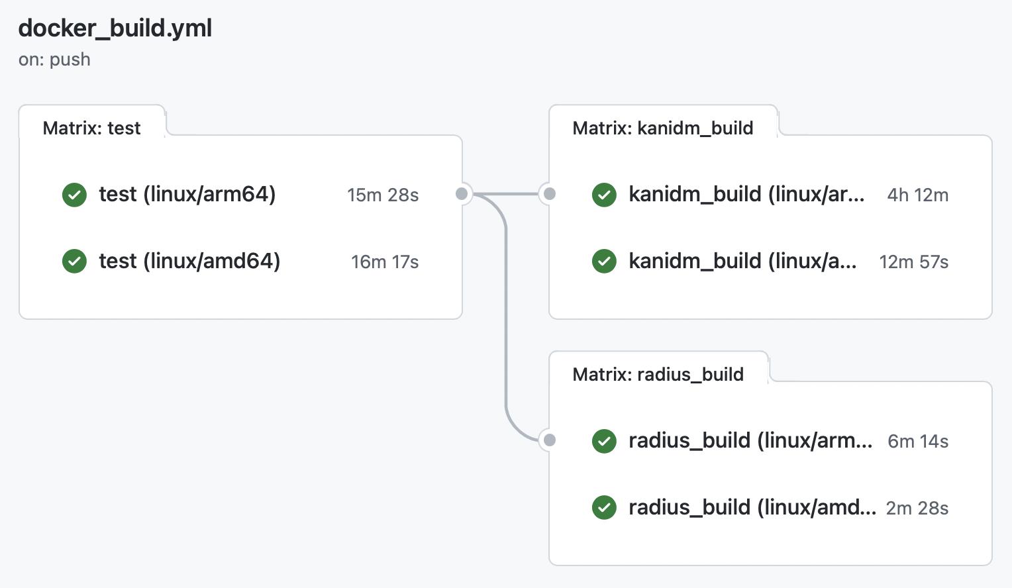Select the Matrix: test group header
This screenshot has height=588, width=1012.
(x=91, y=128)
